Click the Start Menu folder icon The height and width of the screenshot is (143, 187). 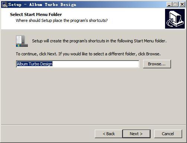22,41
